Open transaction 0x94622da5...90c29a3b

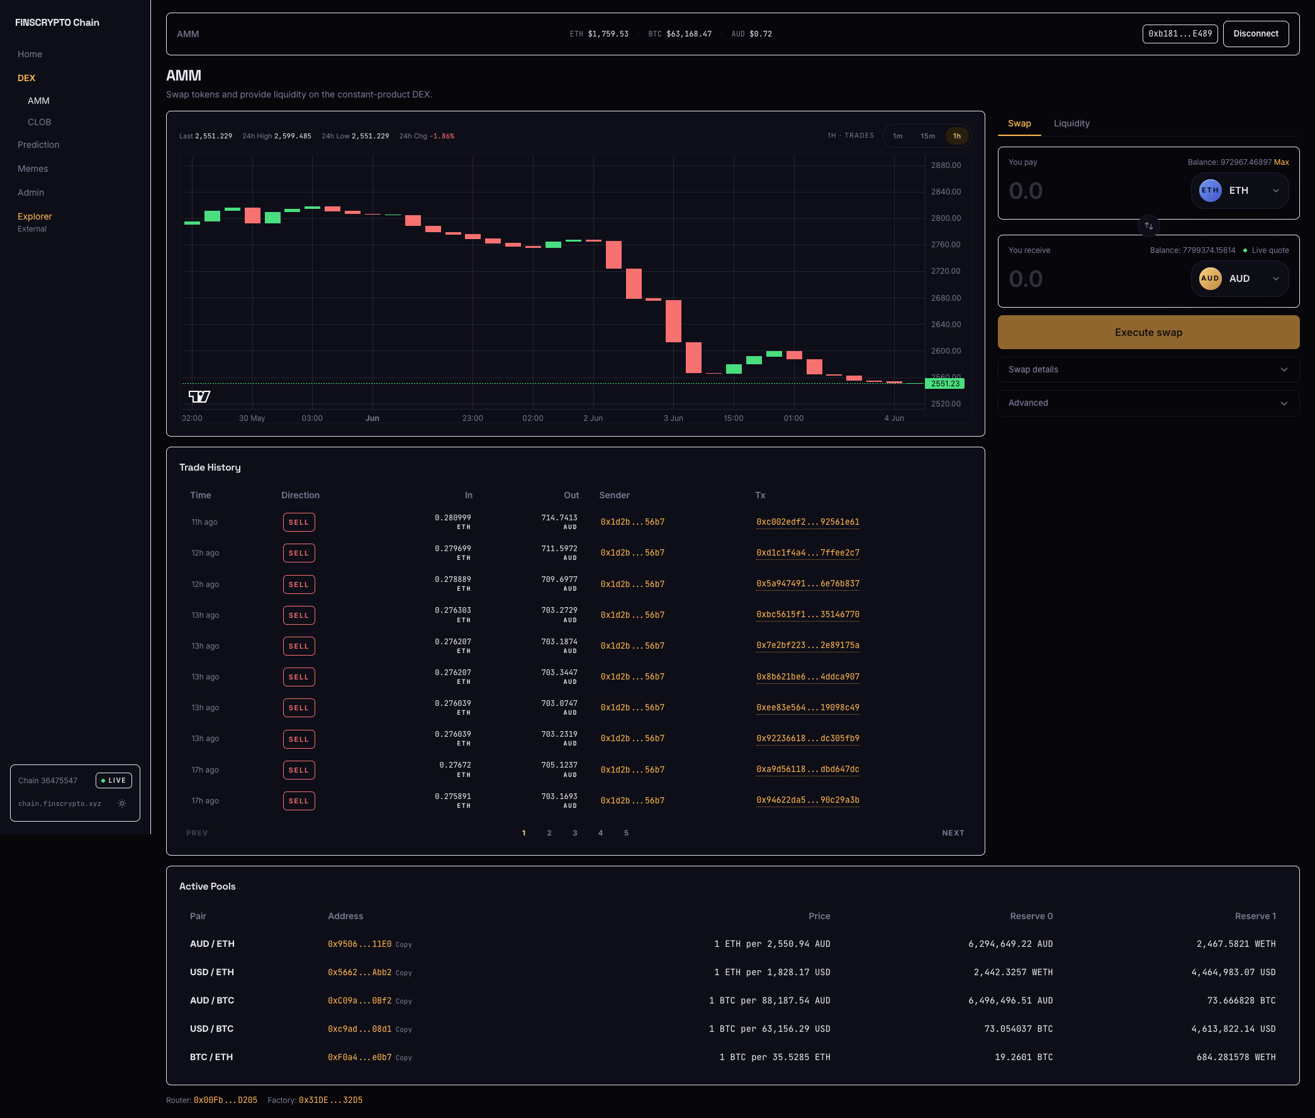click(x=807, y=800)
